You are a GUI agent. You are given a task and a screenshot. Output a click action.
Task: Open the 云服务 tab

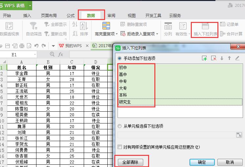click(175, 16)
